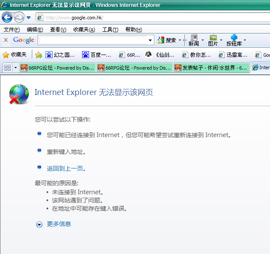Click the page icon in address bar
This screenshot has width=270, height=254.
[x=40, y=18]
